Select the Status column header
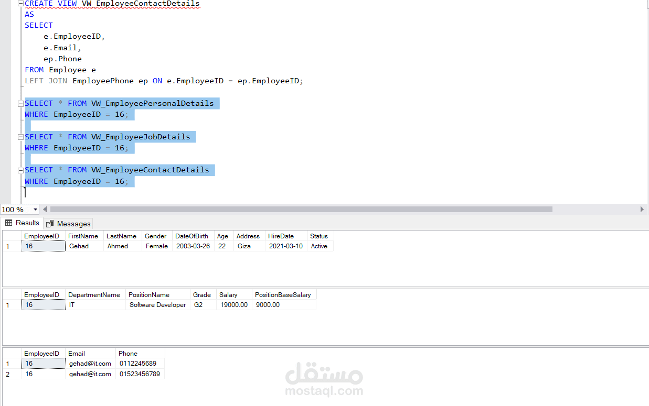Image resolution: width=649 pixels, height=406 pixels. (x=321, y=236)
